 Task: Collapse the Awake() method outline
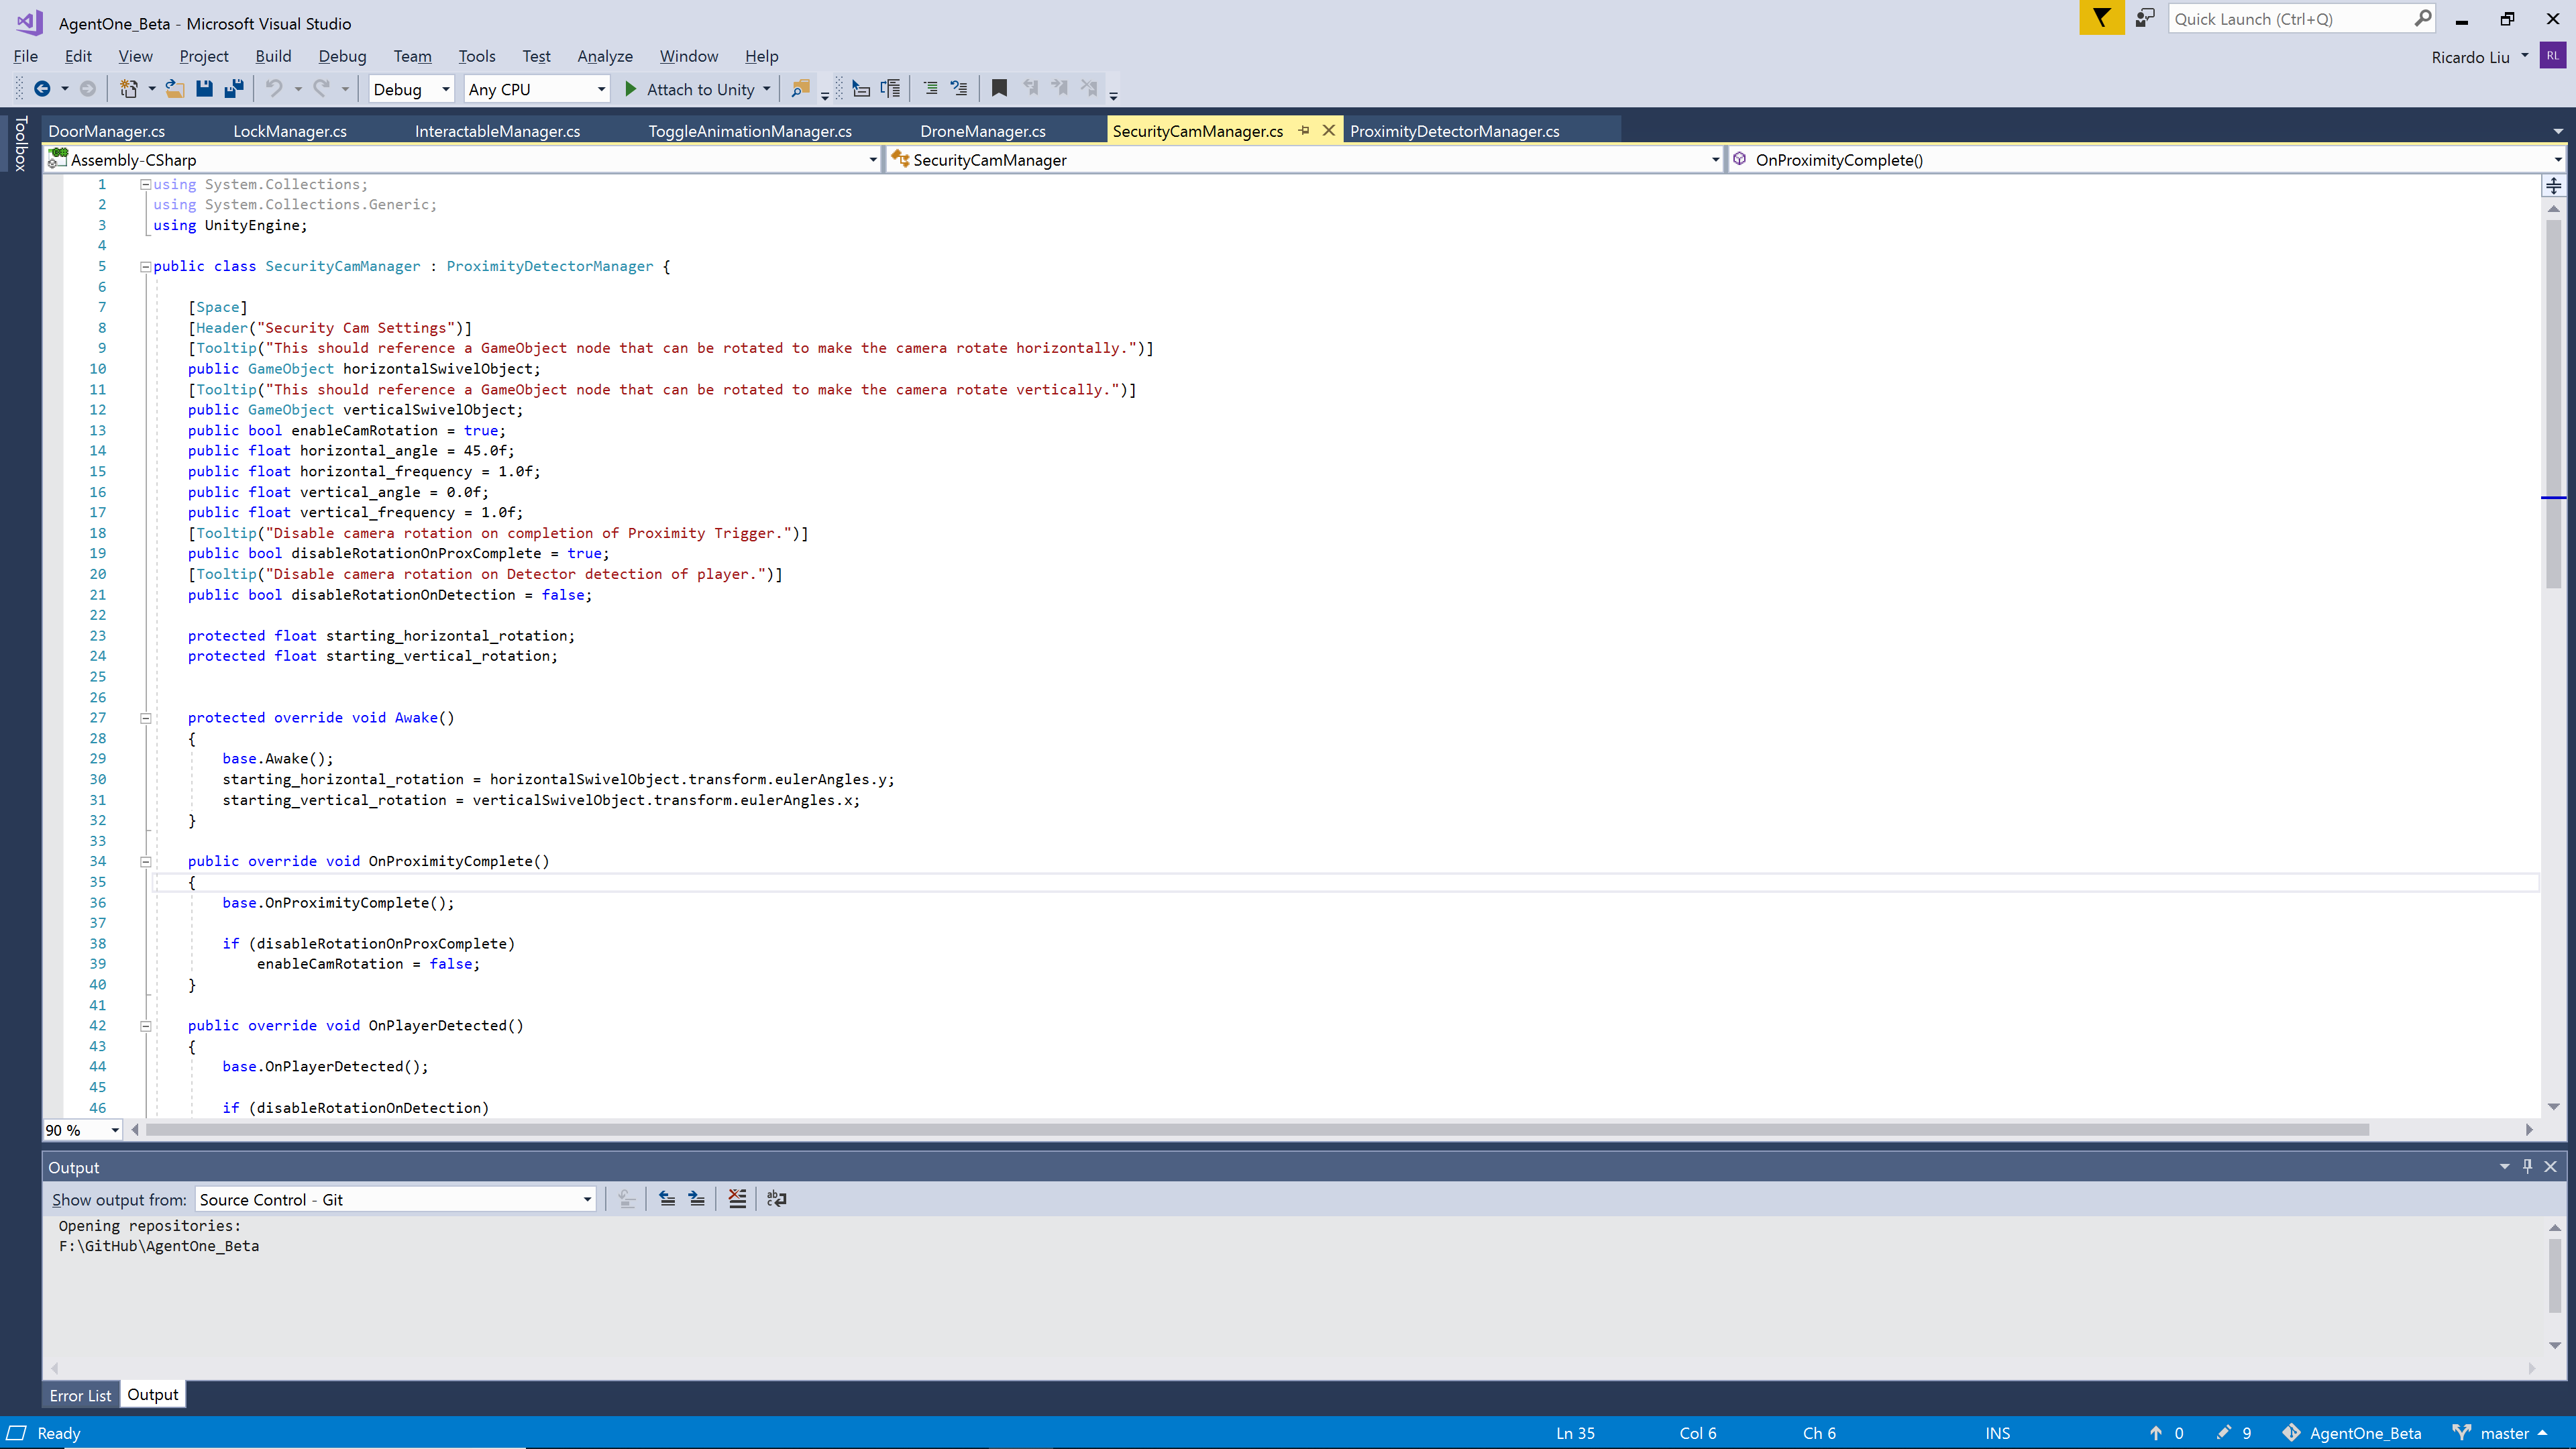(x=145, y=718)
